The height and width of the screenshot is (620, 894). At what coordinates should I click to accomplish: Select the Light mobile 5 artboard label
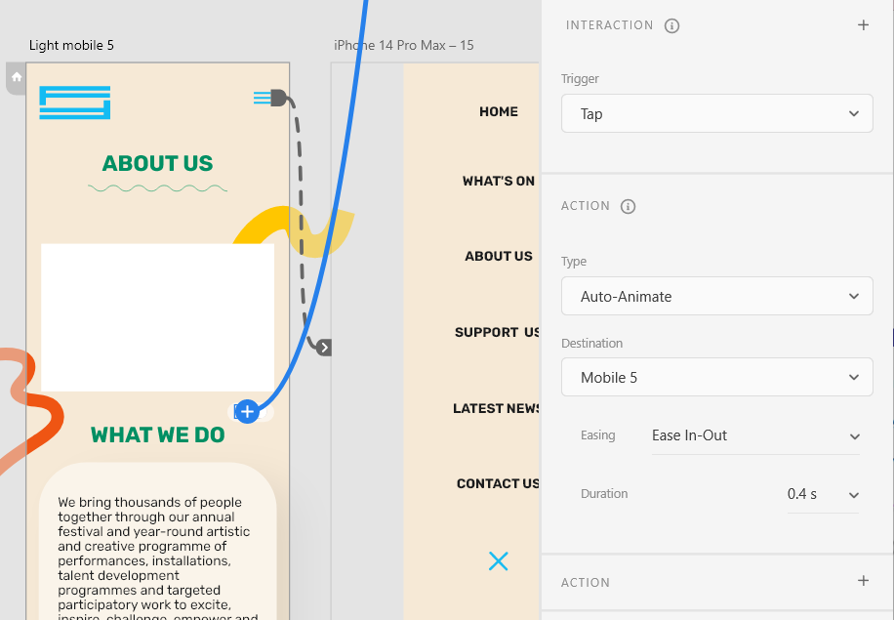pyautogui.click(x=71, y=46)
